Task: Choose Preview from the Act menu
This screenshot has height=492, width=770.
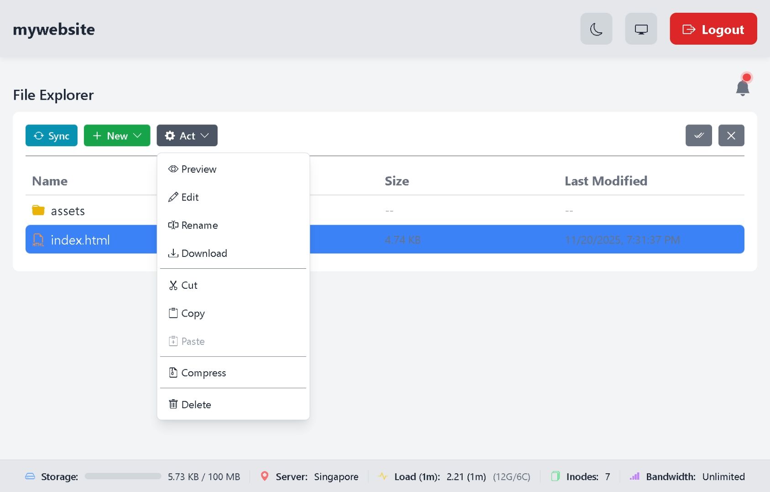Action: [199, 169]
